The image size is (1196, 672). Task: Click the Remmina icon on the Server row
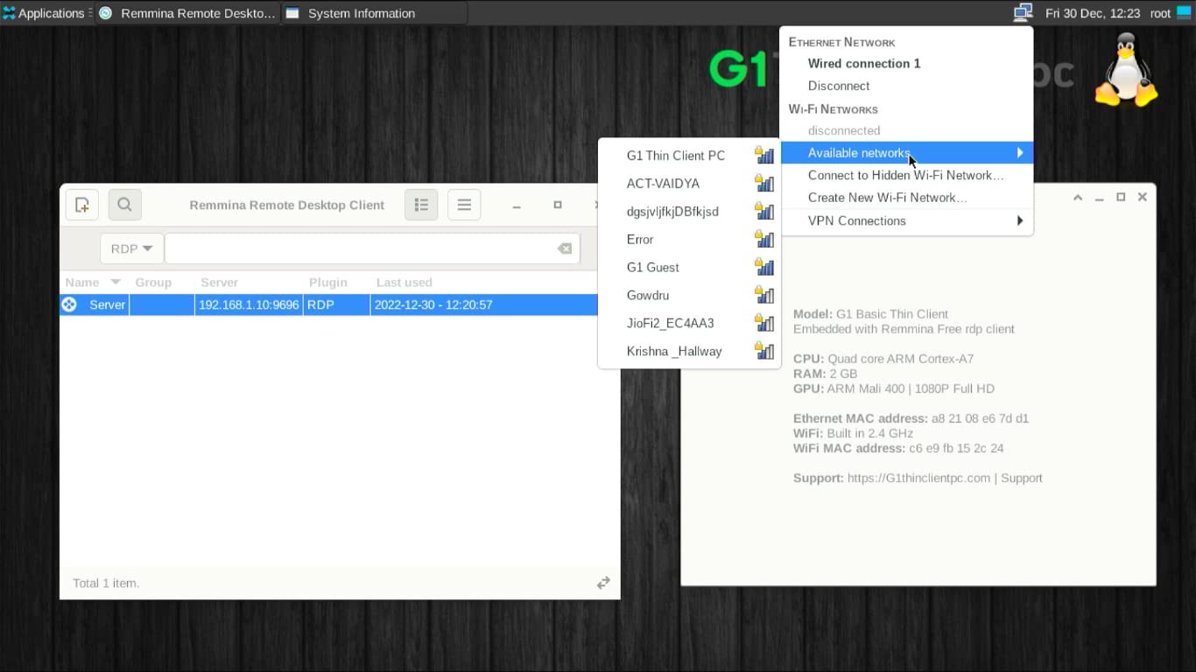[x=69, y=304]
